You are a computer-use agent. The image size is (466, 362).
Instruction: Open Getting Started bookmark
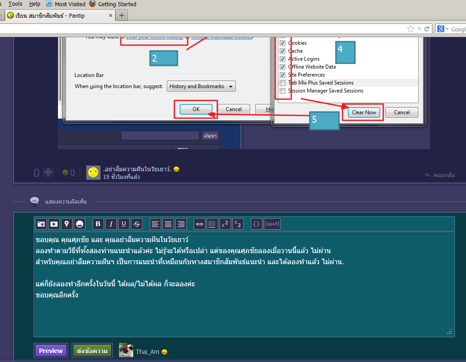[113, 4]
